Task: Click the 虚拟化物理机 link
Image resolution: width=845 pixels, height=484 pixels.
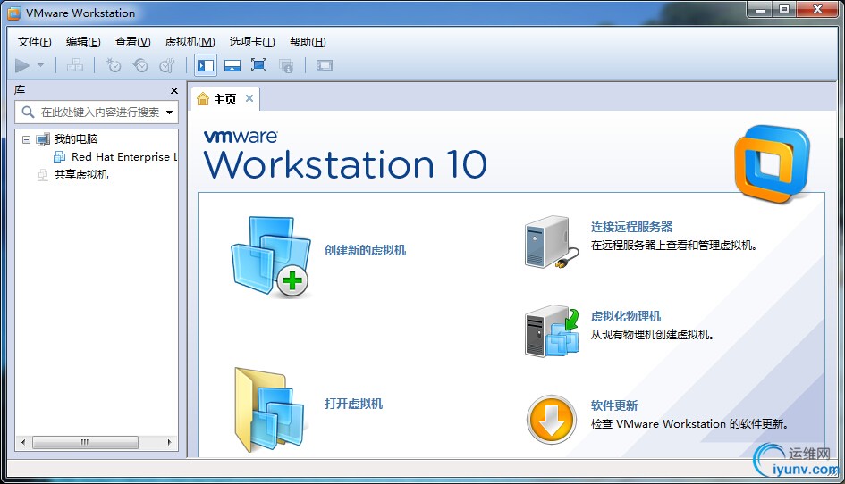Action: coord(626,317)
